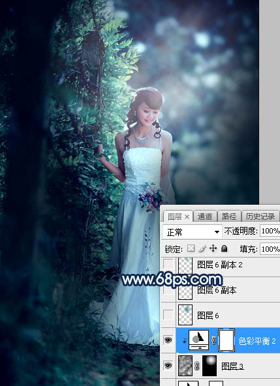Close the 图层 panel tab
Viewport: 280px width, 386px height.
click(187, 217)
